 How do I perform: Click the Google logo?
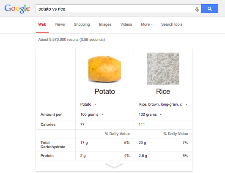tap(17, 9)
